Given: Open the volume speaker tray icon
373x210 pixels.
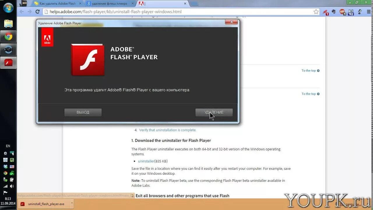Looking at the screenshot, I should (x=12, y=186).
